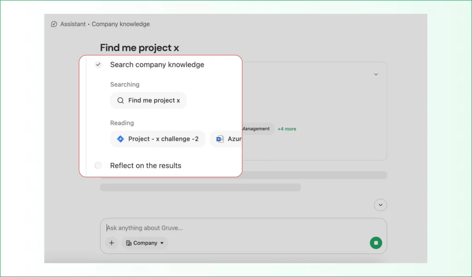Screen dimensions: 472x277
Task: Click the Assistant icon in the breadcrumb
Action: pos(54,24)
